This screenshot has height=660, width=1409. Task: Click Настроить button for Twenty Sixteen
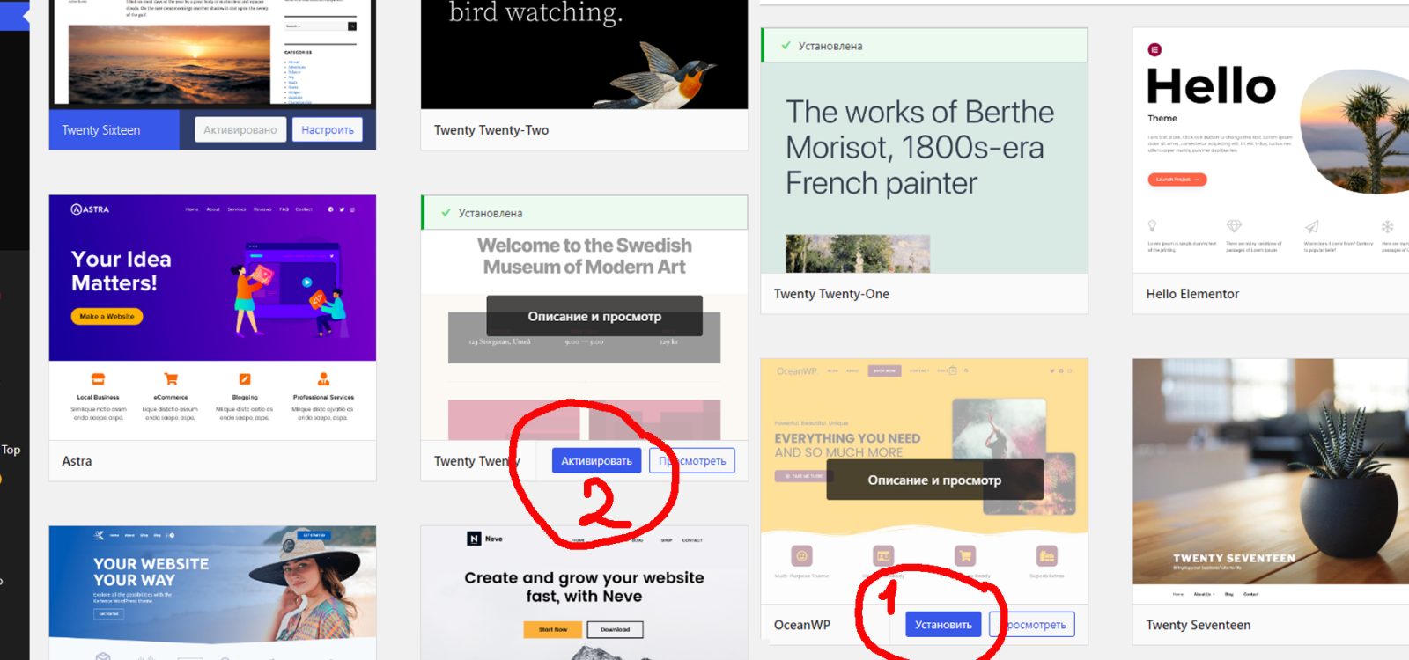click(x=328, y=130)
